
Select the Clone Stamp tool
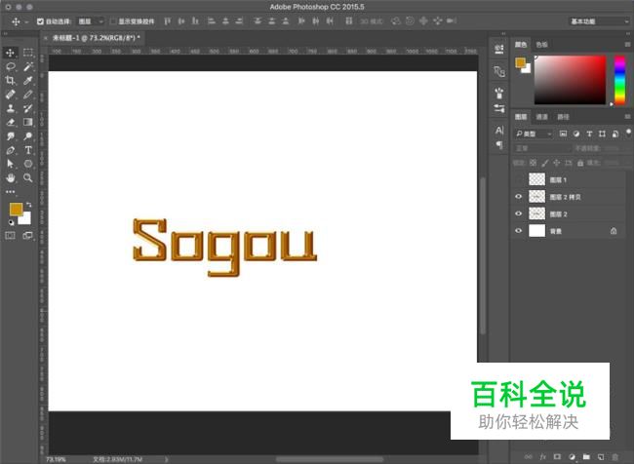click(x=10, y=108)
